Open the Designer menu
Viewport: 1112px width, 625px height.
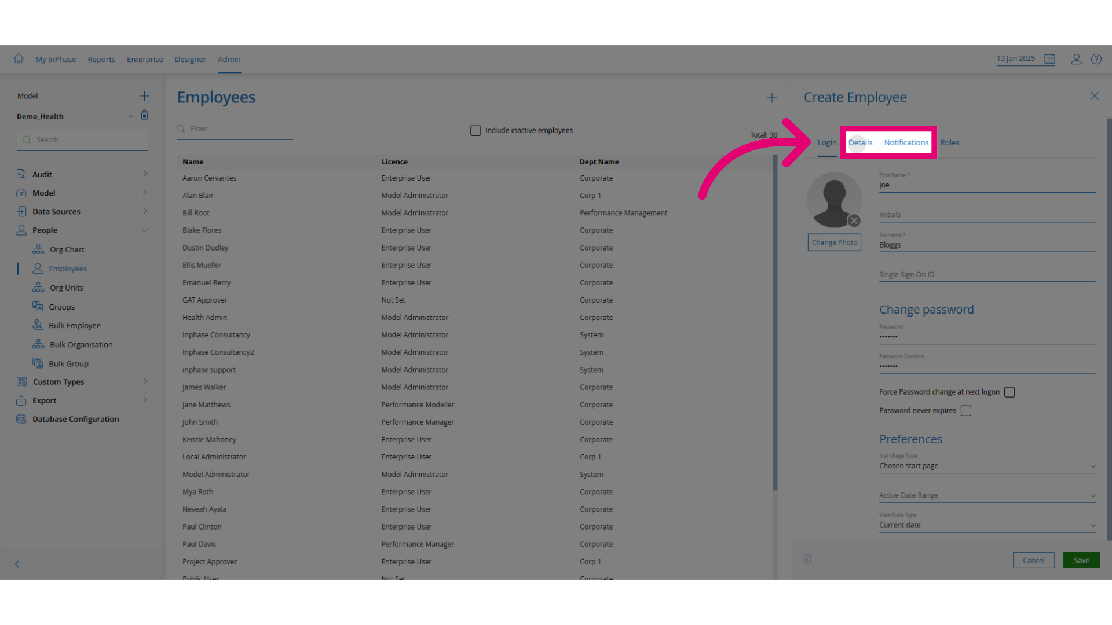tap(191, 59)
